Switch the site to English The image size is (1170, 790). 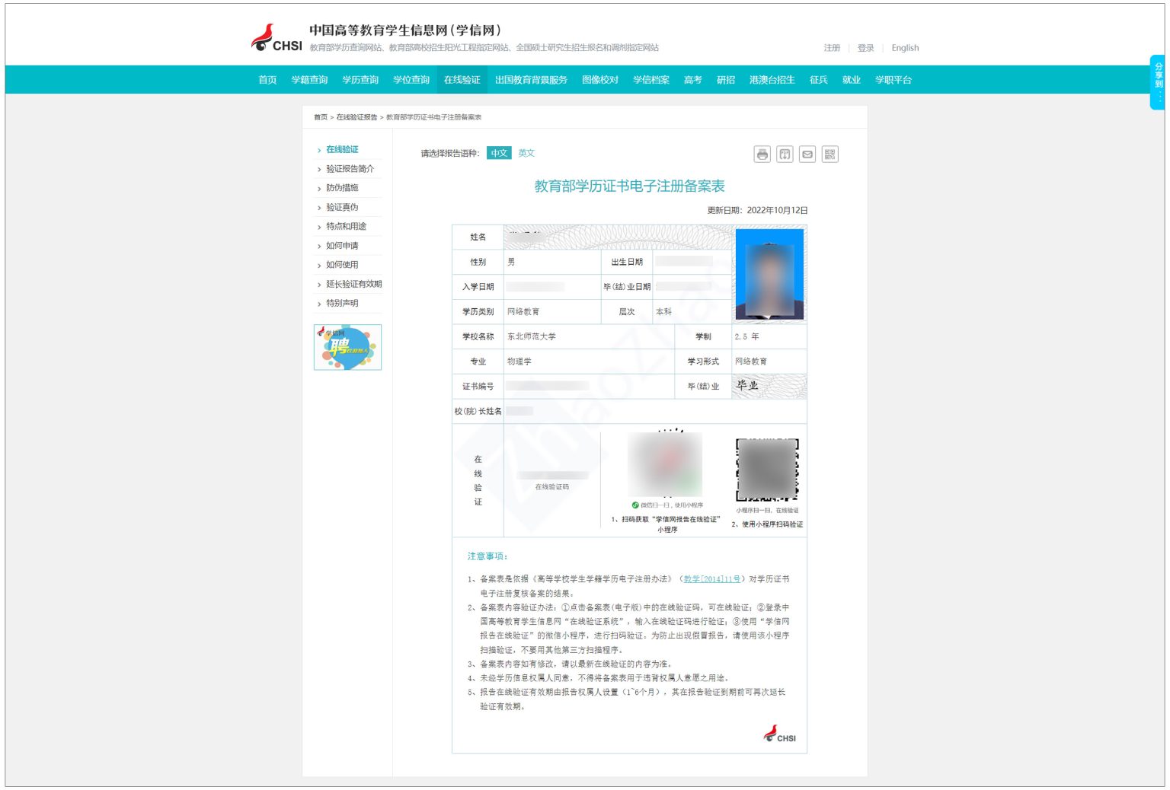tap(904, 47)
